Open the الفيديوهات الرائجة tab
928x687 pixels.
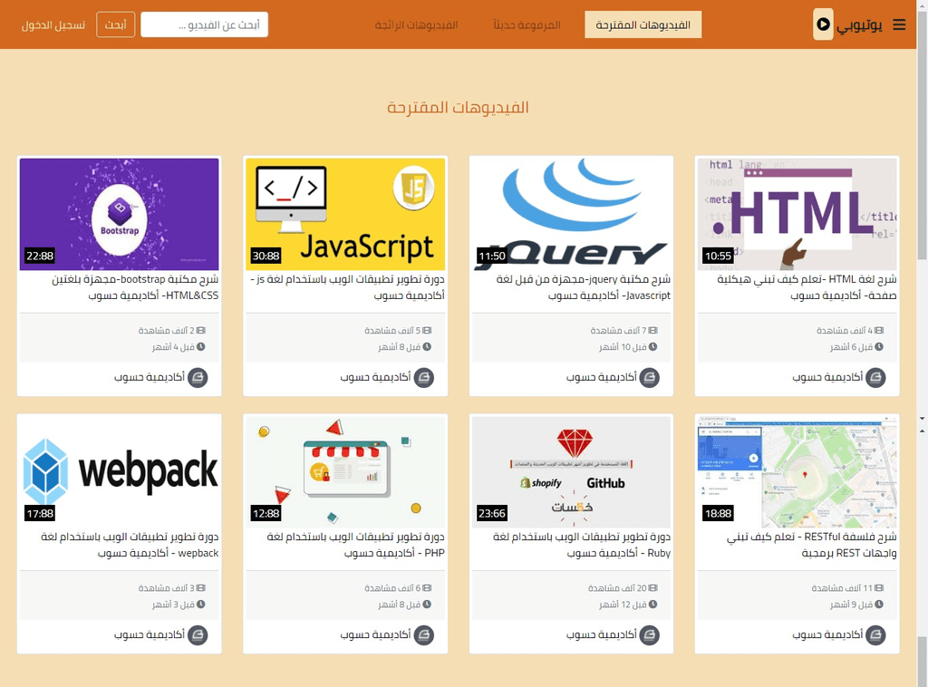(x=416, y=24)
